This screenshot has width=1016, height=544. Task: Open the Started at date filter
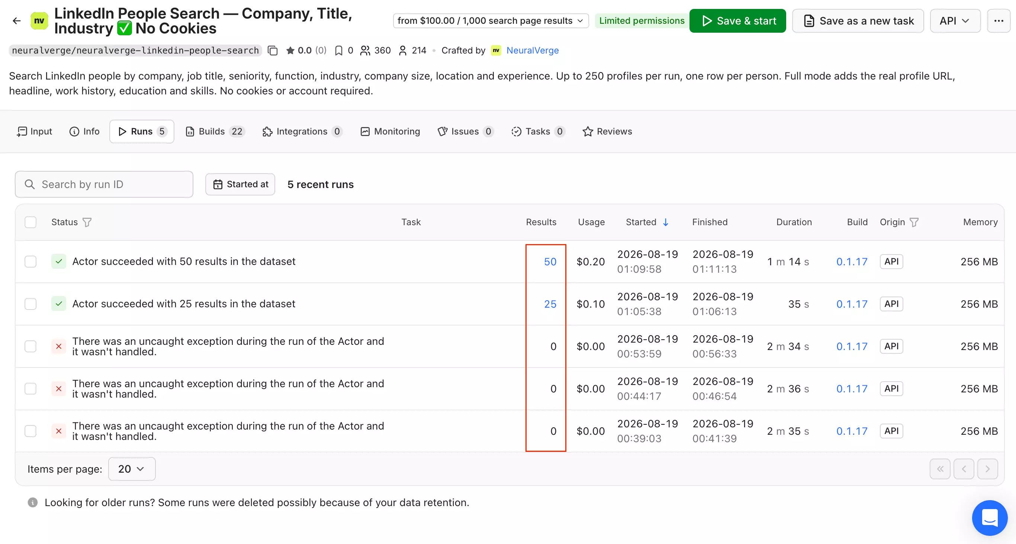pos(240,184)
